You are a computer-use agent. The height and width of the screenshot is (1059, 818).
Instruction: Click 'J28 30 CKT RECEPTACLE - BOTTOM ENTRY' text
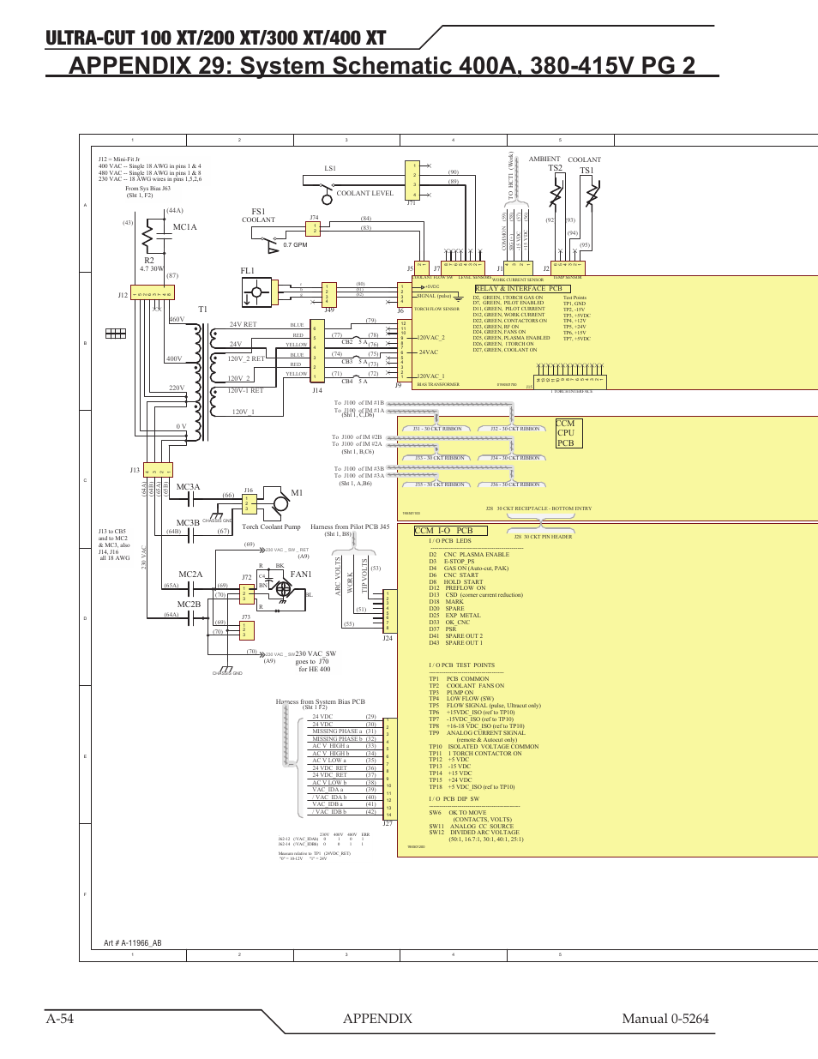(x=538, y=508)
